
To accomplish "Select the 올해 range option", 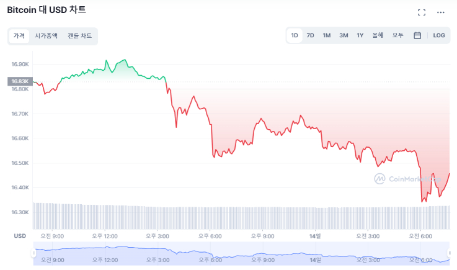I will [x=378, y=35].
